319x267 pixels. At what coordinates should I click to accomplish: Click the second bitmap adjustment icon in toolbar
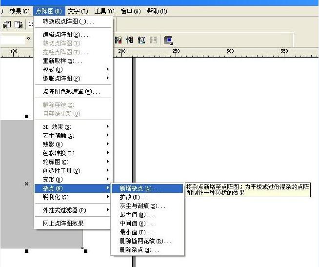click(130, 40)
